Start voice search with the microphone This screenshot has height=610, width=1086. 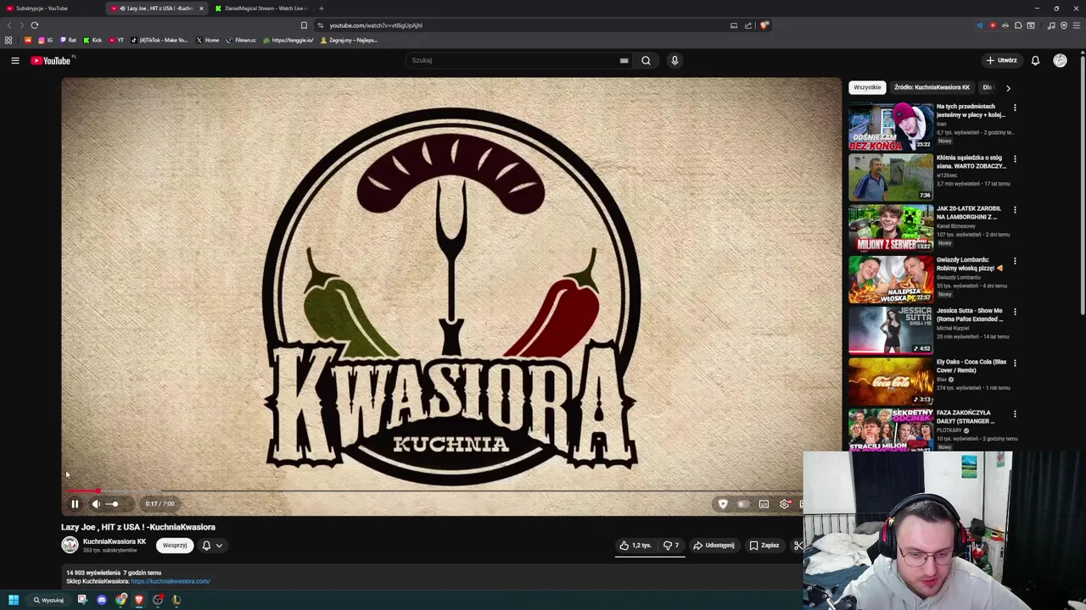click(x=675, y=60)
